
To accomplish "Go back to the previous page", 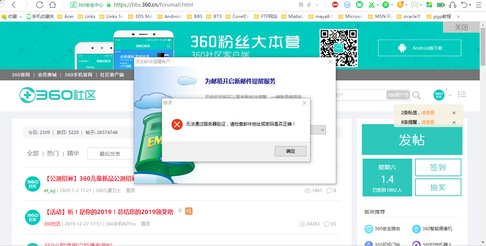I will tap(14, 5).
